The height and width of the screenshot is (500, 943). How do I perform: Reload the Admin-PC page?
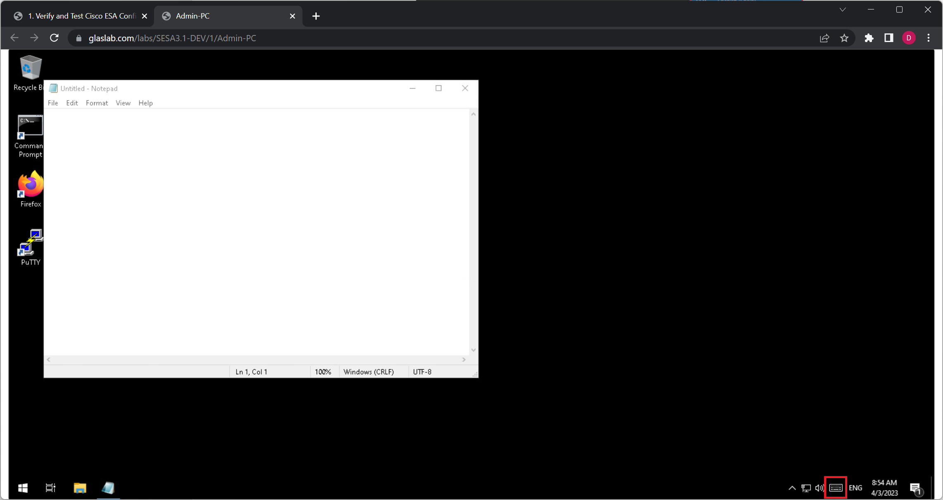54,38
